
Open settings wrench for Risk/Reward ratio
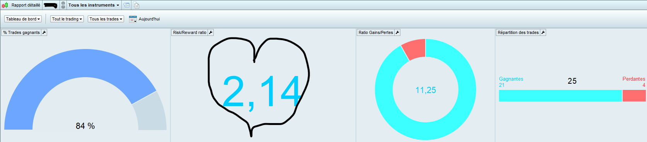click(x=211, y=32)
